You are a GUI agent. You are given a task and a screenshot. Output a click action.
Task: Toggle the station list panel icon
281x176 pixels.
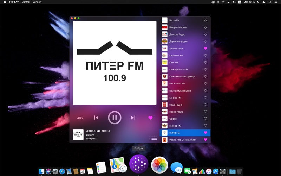[x=154, y=138]
